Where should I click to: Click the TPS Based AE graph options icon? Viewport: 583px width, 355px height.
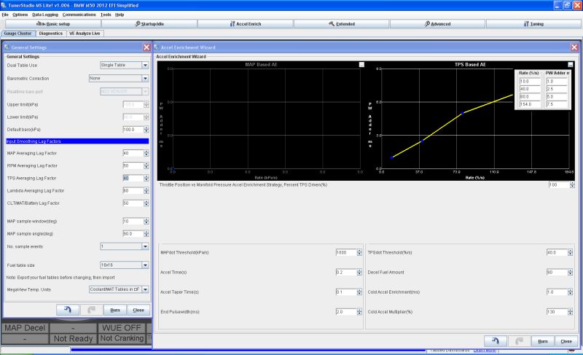click(x=571, y=65)
